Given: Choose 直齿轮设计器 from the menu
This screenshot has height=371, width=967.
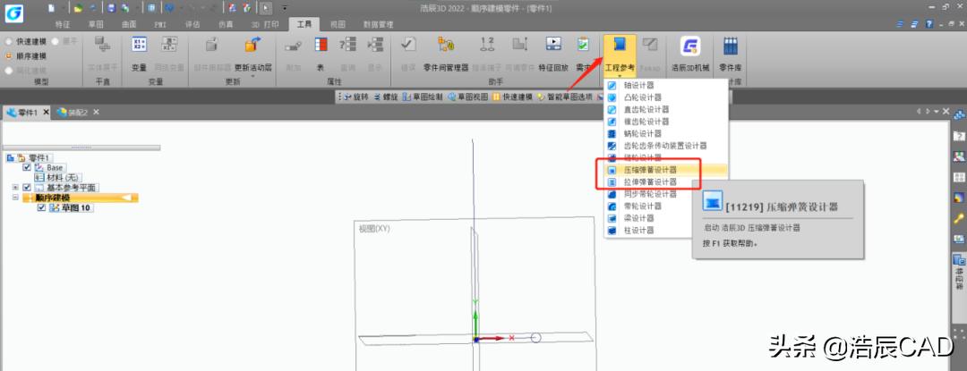Looking at the screenshot, I should point(666,109).
